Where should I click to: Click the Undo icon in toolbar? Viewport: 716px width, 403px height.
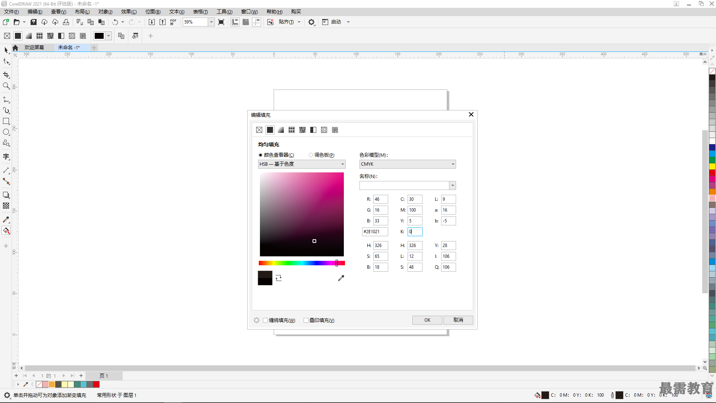pyautogui.click(x=115, y=22)
